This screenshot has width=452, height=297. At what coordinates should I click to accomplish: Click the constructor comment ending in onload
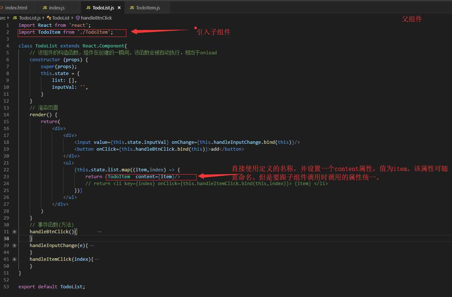pos(123,53)
